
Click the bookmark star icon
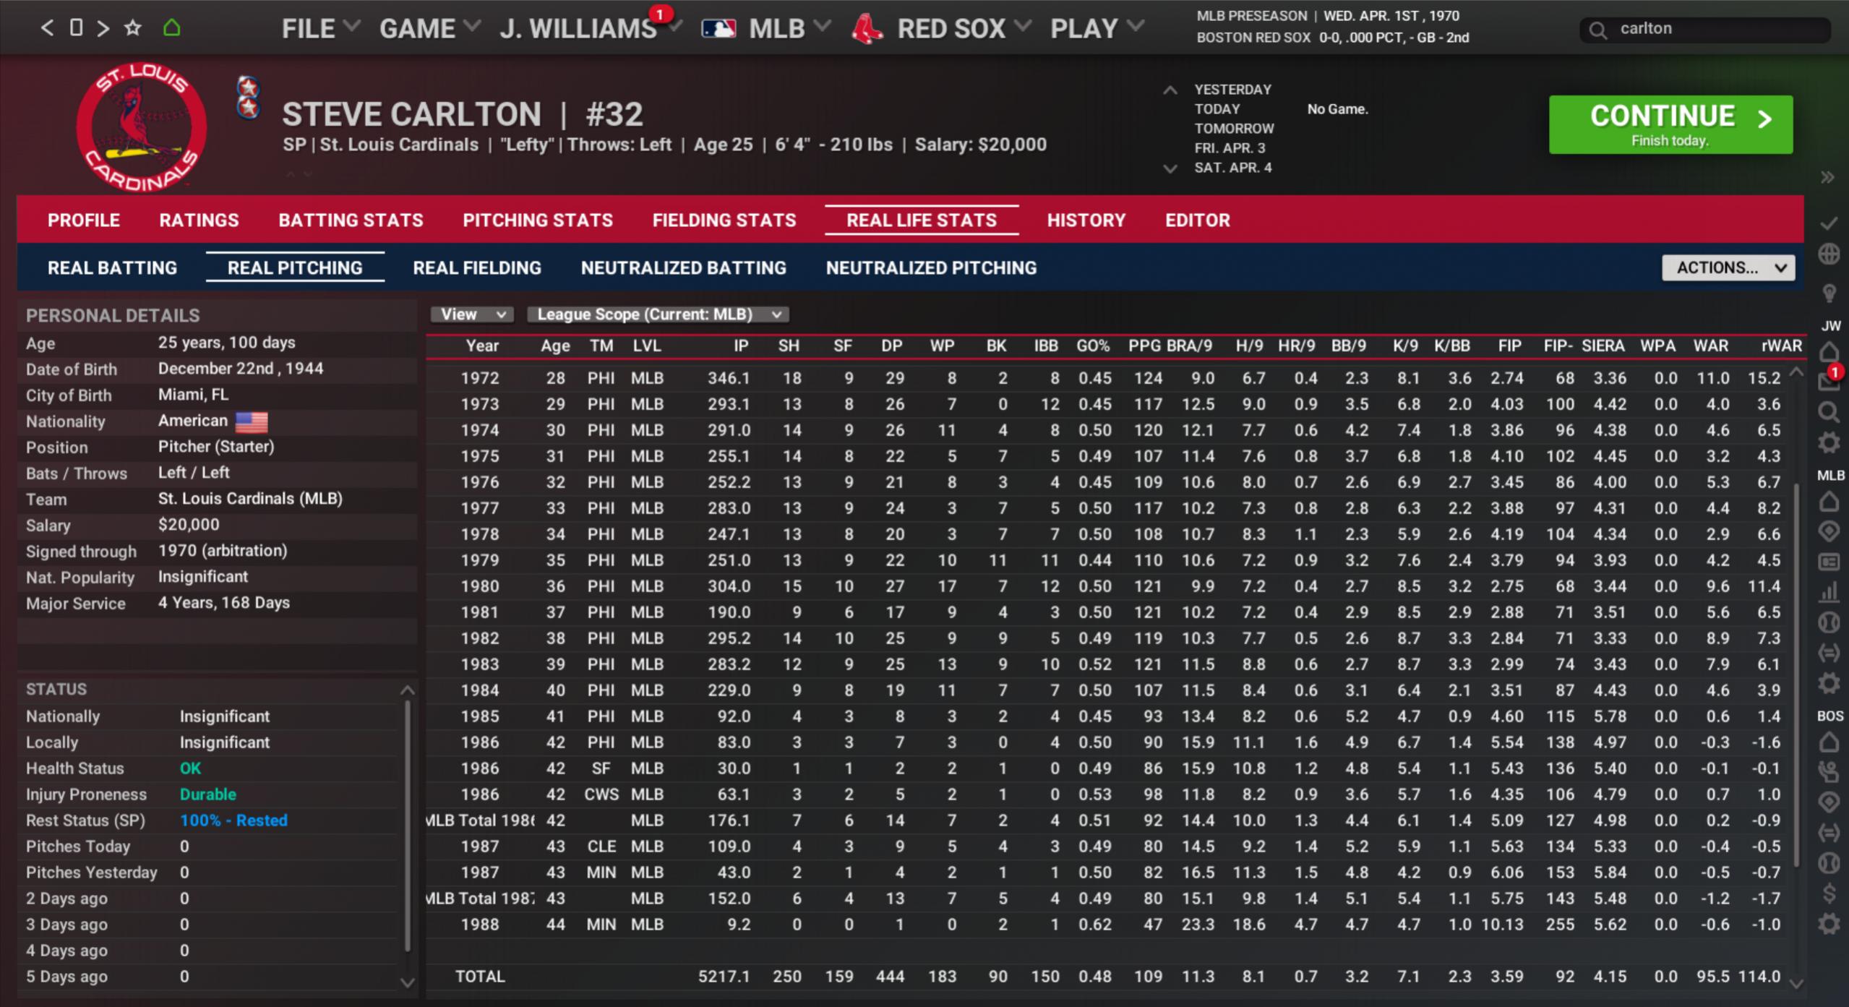pos(133,28)
